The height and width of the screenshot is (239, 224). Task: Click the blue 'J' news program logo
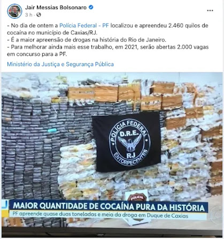tap(5, 205)
